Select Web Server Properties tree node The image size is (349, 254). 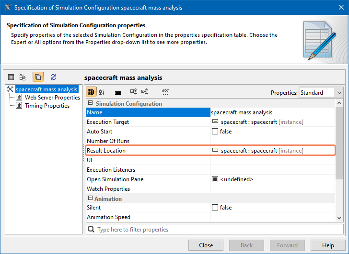tap(52, 98)
